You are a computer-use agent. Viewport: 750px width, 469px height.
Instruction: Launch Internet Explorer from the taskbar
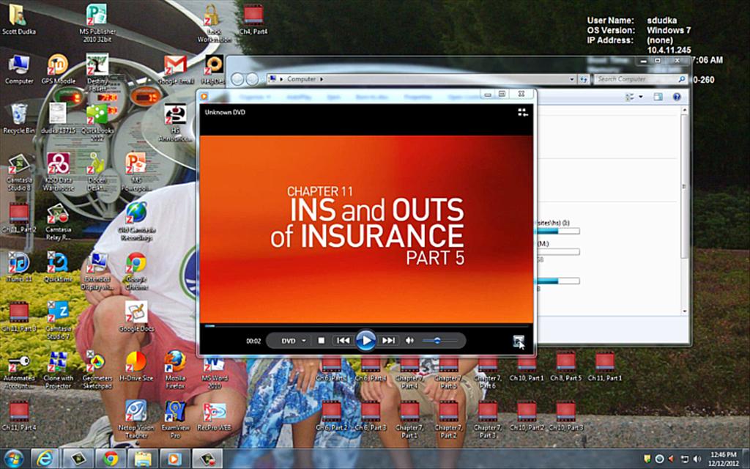pyautogui.click(x=45, y=459)
